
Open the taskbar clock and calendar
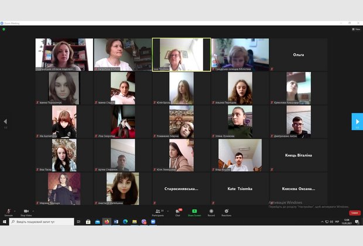[x=347, y=221]
